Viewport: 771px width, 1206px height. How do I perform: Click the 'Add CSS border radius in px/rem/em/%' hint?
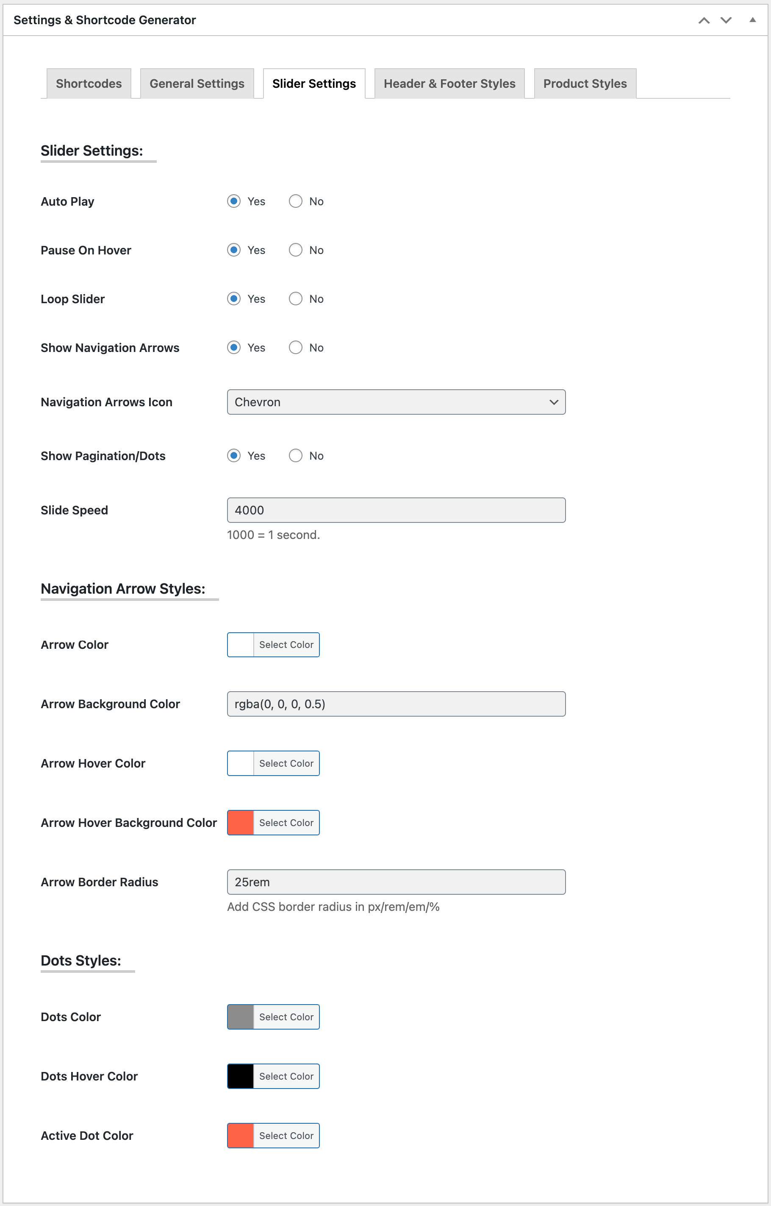(333, 907)
